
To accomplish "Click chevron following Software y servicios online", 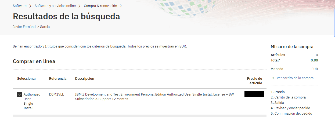I will [x=80, y=6].
